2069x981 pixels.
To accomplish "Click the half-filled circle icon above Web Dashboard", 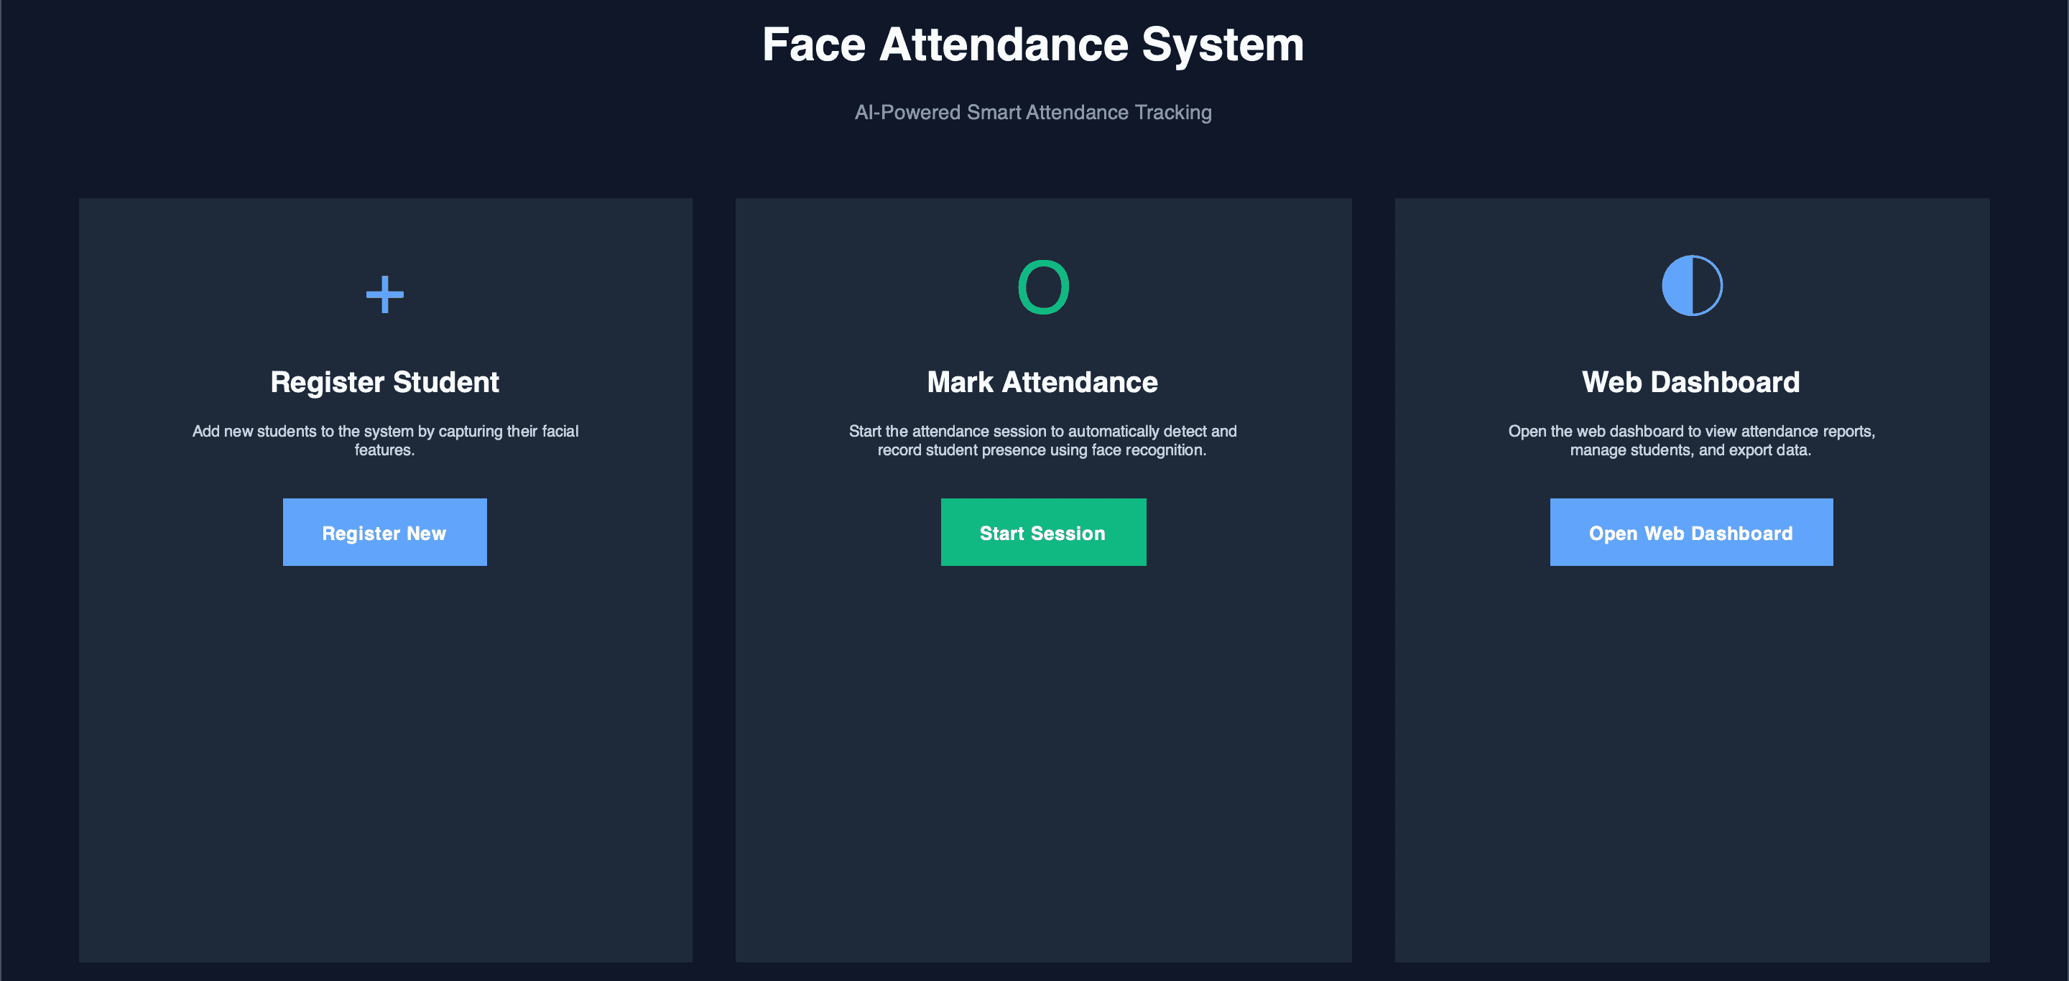I will tap(1690, 285).
